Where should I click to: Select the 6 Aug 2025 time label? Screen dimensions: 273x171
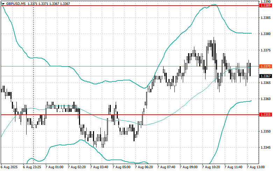point(9,167)
